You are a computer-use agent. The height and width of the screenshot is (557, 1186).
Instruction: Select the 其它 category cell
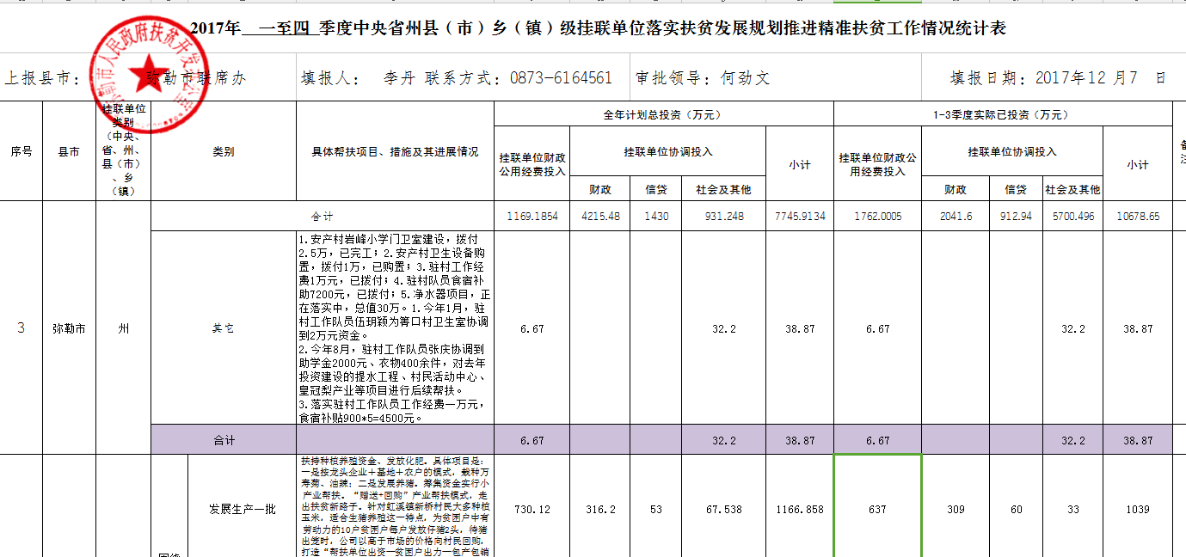coord(224,328)
